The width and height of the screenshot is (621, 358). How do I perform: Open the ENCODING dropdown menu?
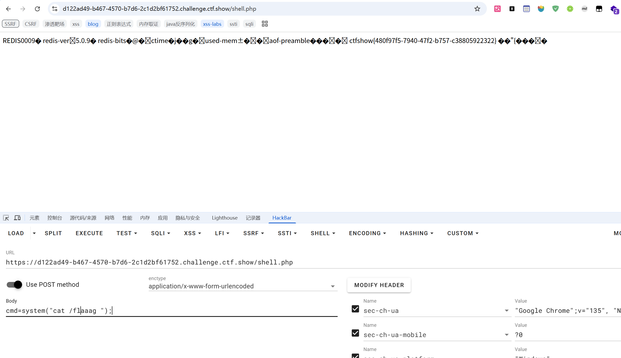tap(367, 233)
